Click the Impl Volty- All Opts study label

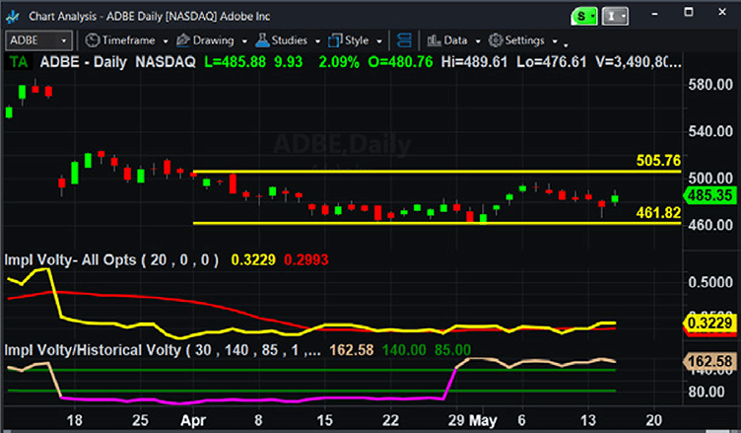[x=111, y=260]
